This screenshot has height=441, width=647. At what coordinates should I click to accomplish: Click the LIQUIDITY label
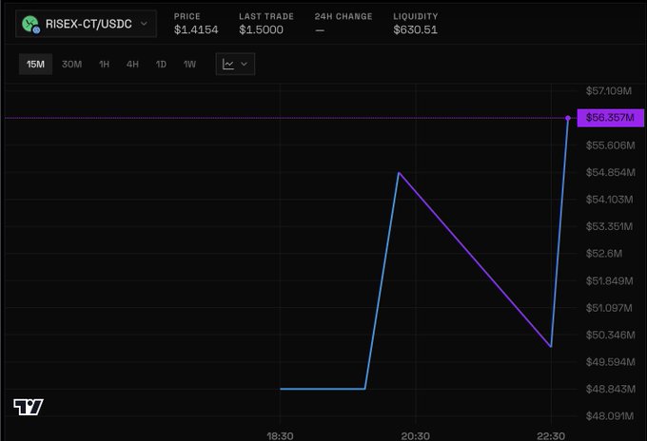pos(416,16)
